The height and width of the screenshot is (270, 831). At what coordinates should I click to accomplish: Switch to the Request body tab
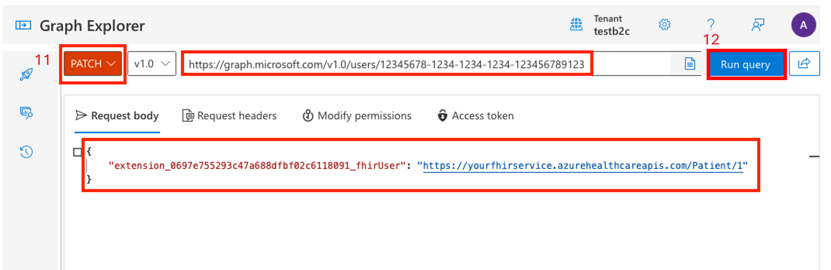click(117, 116)
